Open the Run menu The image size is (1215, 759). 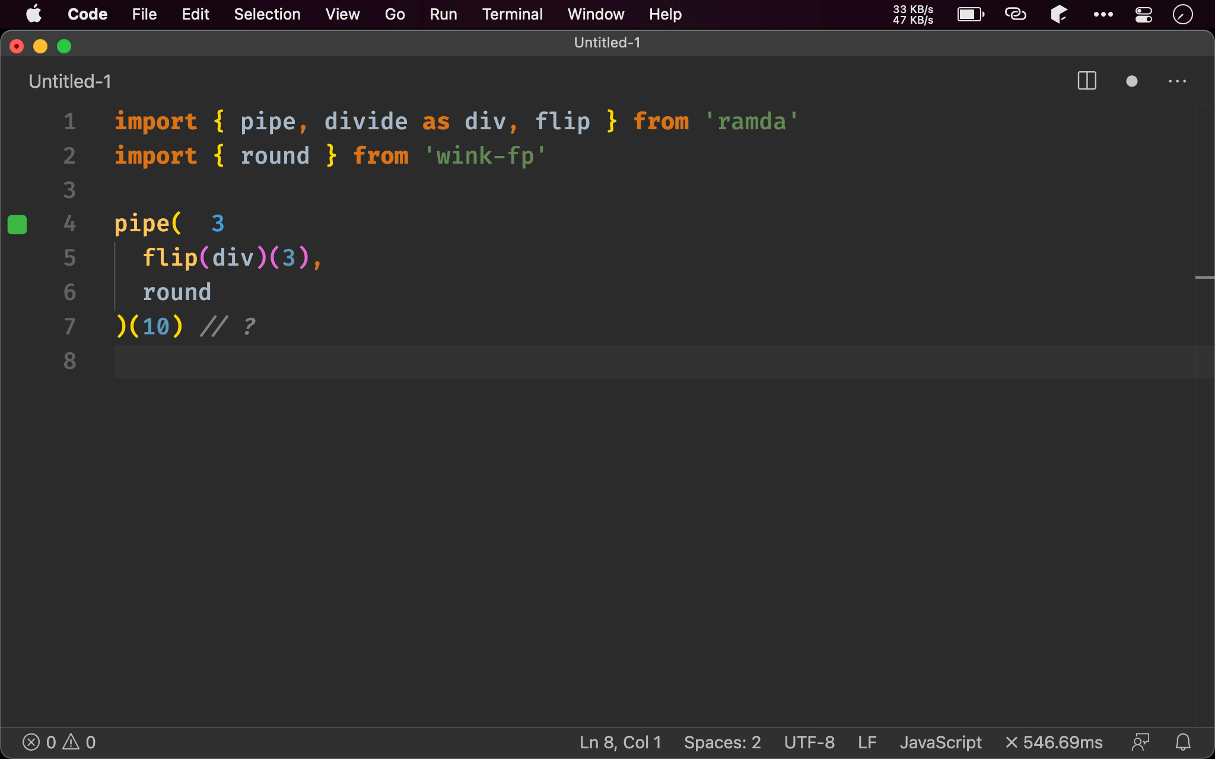point(443,14)
